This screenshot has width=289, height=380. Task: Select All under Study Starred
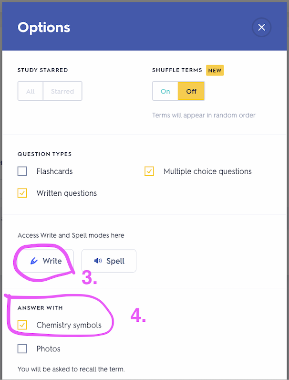[x=31, y=91]
